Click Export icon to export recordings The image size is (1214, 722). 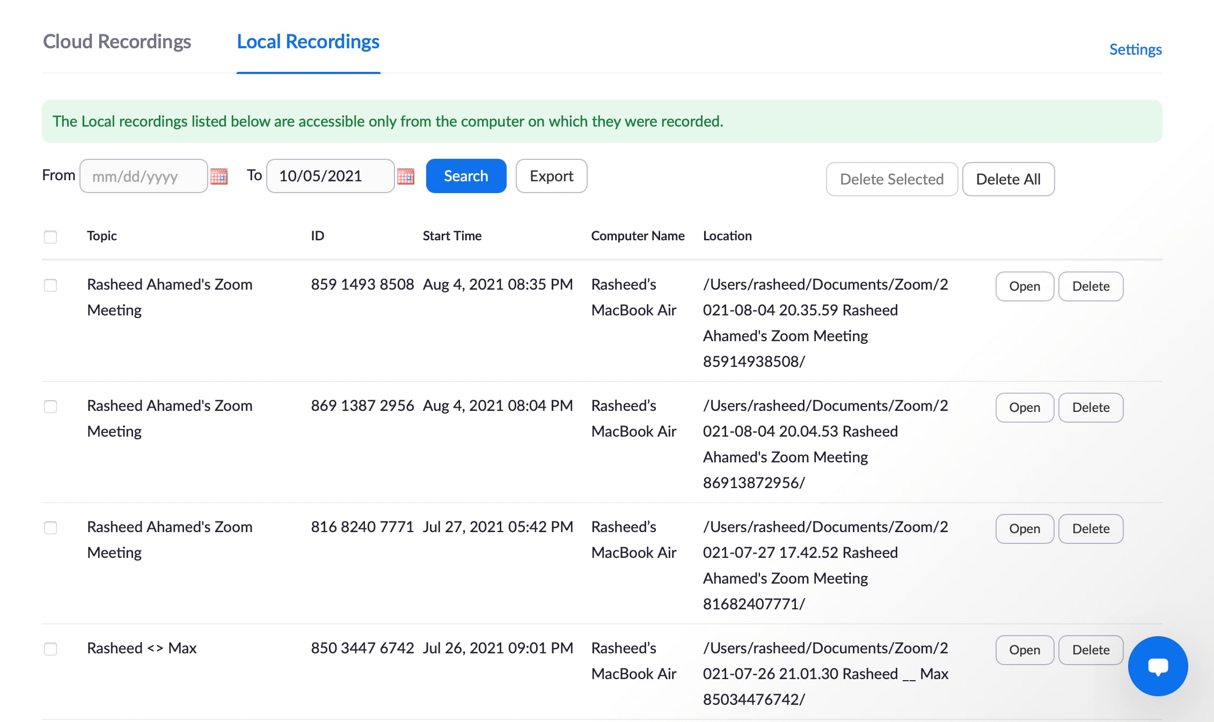click(551, 175)
